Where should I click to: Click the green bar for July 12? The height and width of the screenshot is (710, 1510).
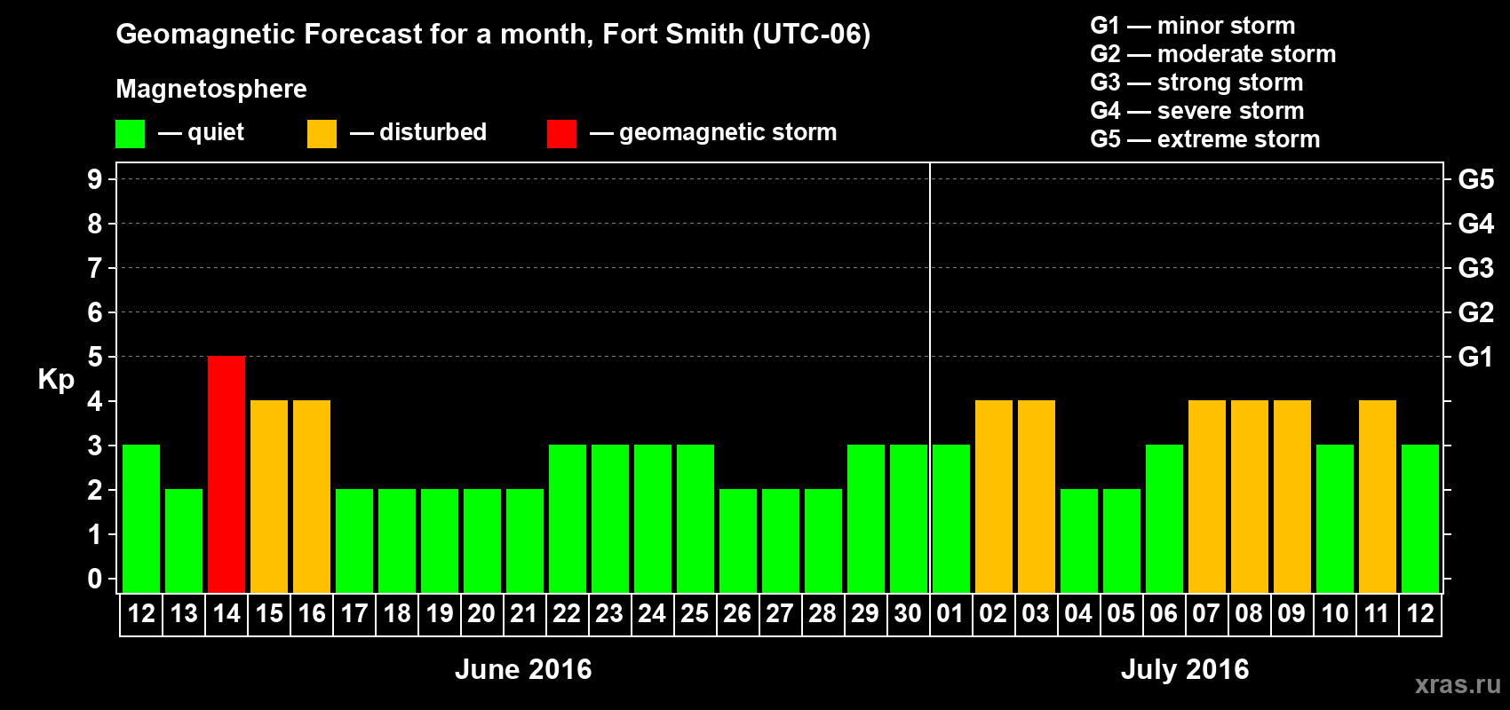coord(1420,519)
